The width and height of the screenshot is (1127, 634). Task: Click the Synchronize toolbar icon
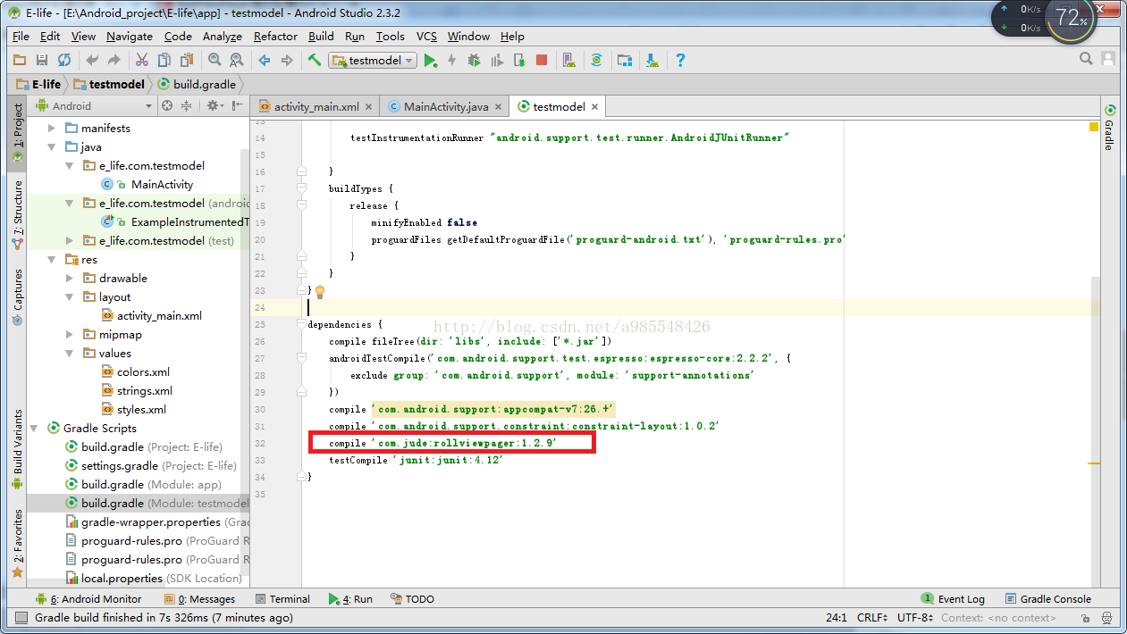point(64,60)
